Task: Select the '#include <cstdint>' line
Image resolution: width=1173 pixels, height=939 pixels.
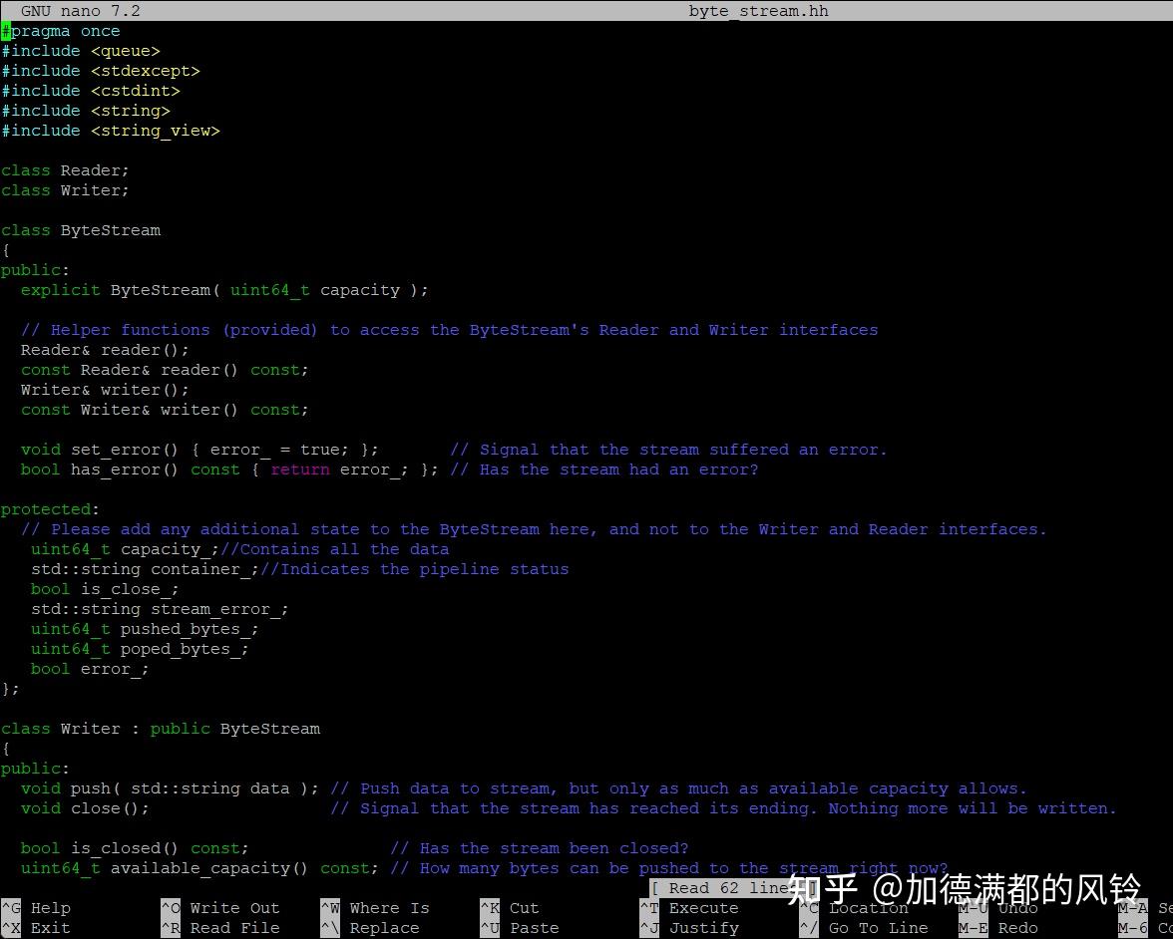Action: 91,91
